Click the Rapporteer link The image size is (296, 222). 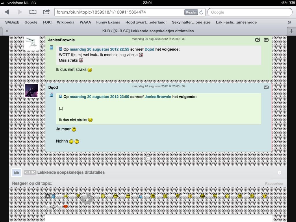click(274, 184)
